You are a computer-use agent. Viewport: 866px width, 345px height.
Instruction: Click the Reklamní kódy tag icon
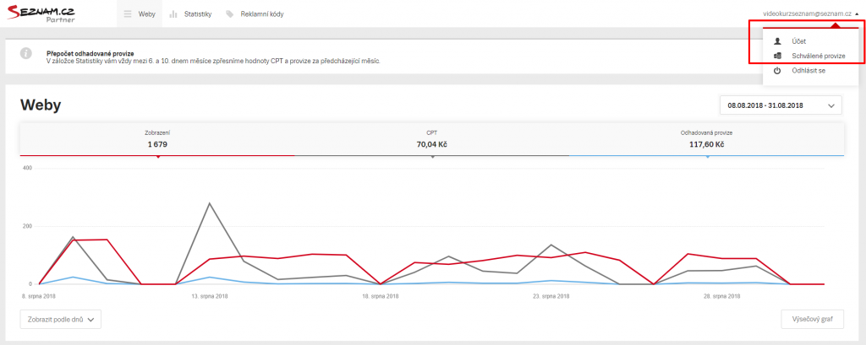[230, 14]
